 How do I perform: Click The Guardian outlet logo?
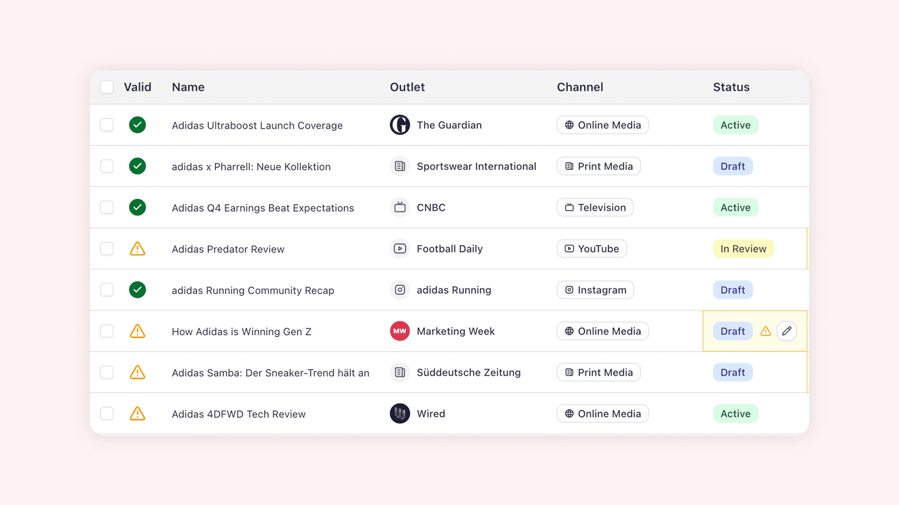coord(400,125)
